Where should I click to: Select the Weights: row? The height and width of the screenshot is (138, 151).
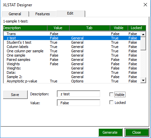coord(72,68)
